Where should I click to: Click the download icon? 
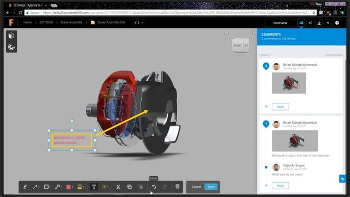(x=319, y=23)
